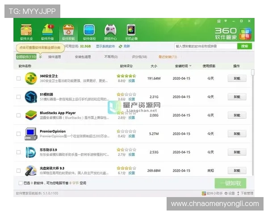Open the title bar dropdown menu icon
The image size is (268, 215).
226,21
